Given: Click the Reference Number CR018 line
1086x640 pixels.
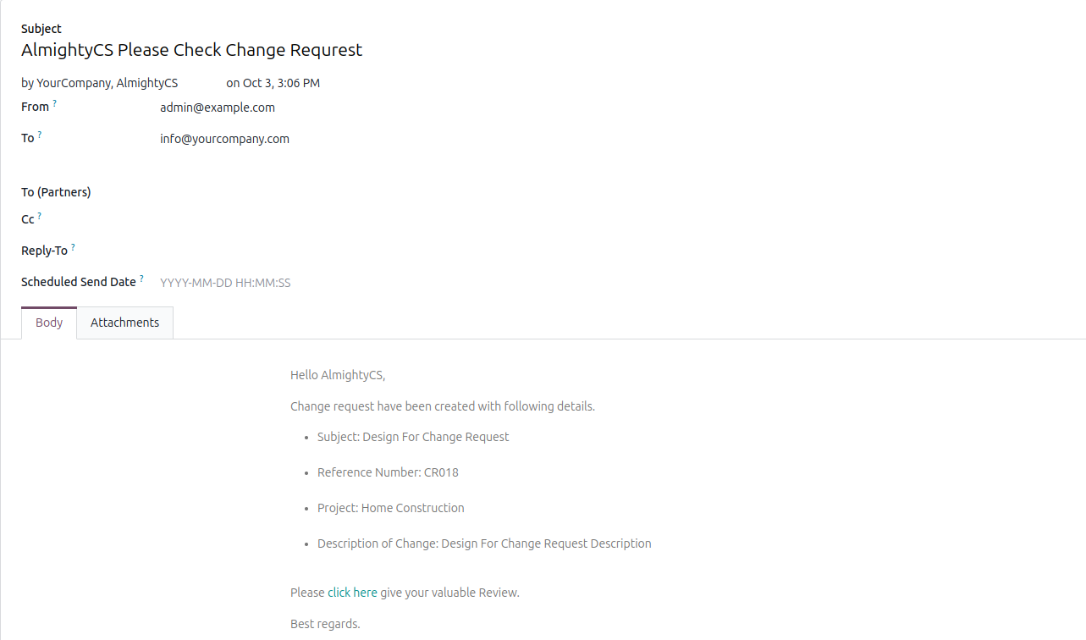Looking at the screenshot, I should coord(388,472).
